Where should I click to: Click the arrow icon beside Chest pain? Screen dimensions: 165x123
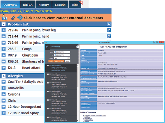click(x=4, y=55)
